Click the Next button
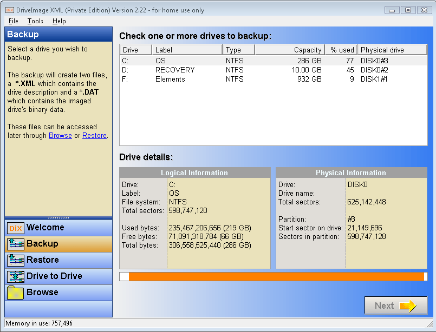436x332 pixels. pos(396,306)
